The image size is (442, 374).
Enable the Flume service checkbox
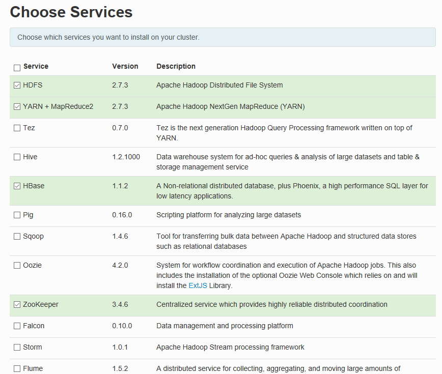click(x=17, y=369)
